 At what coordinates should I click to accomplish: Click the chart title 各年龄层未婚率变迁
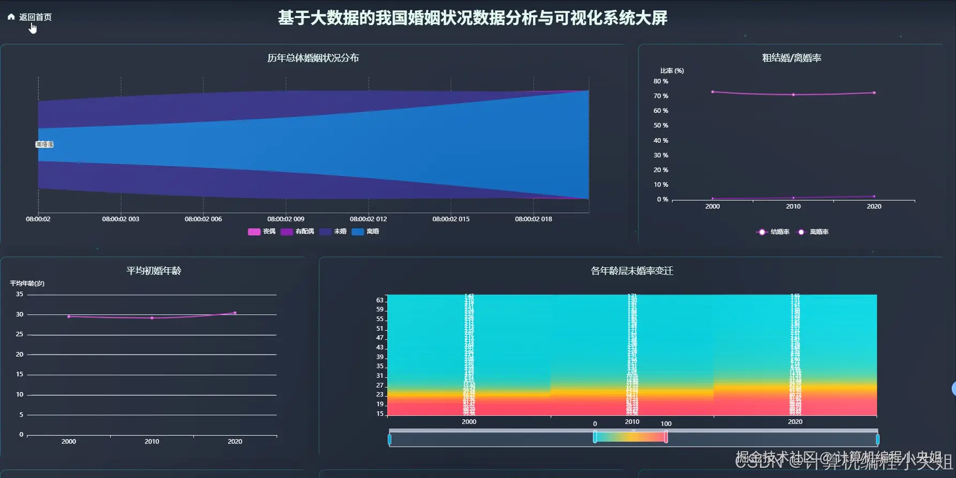[632, 271]
